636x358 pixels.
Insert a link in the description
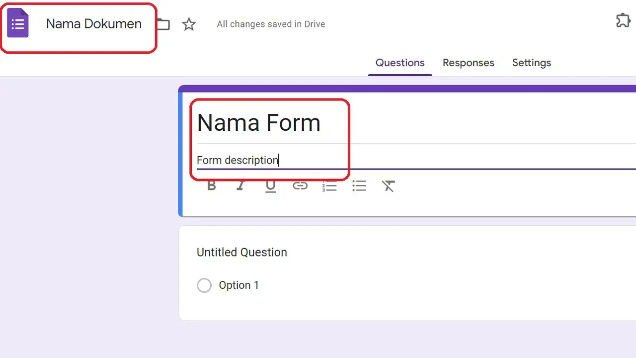coord(300,185)
